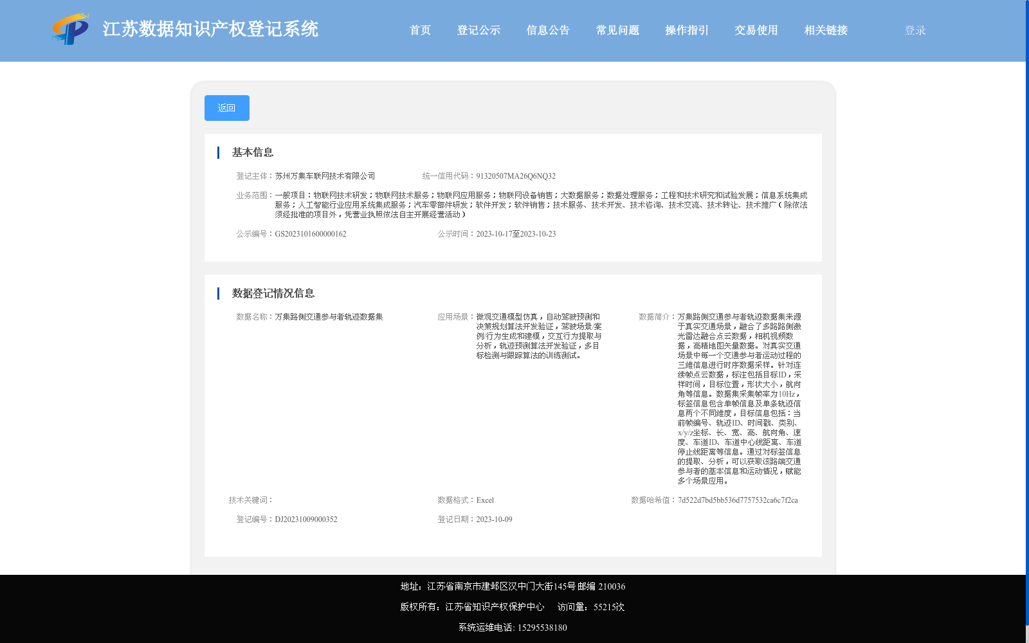Click the 返回 back button
The image size is (1029, 643).
coord(227,108)
